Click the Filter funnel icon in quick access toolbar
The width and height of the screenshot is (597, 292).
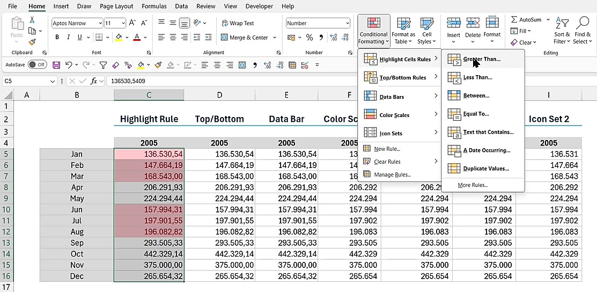(103, 64)
